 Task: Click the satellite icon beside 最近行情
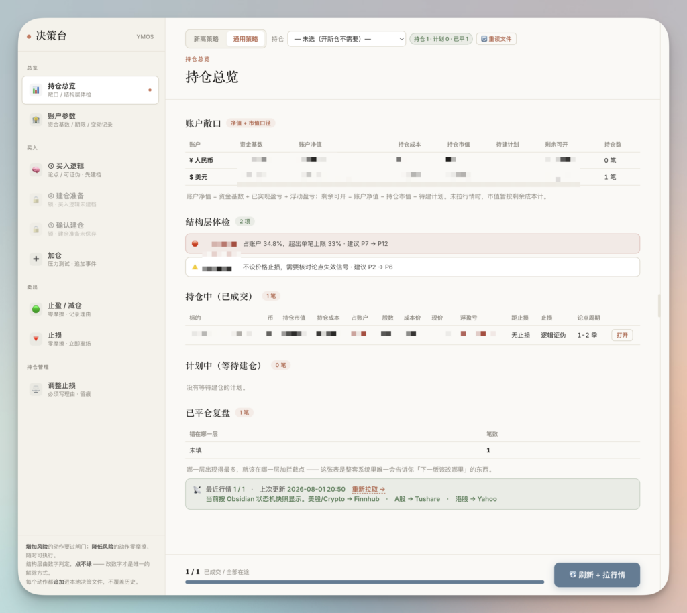point(197,490)
